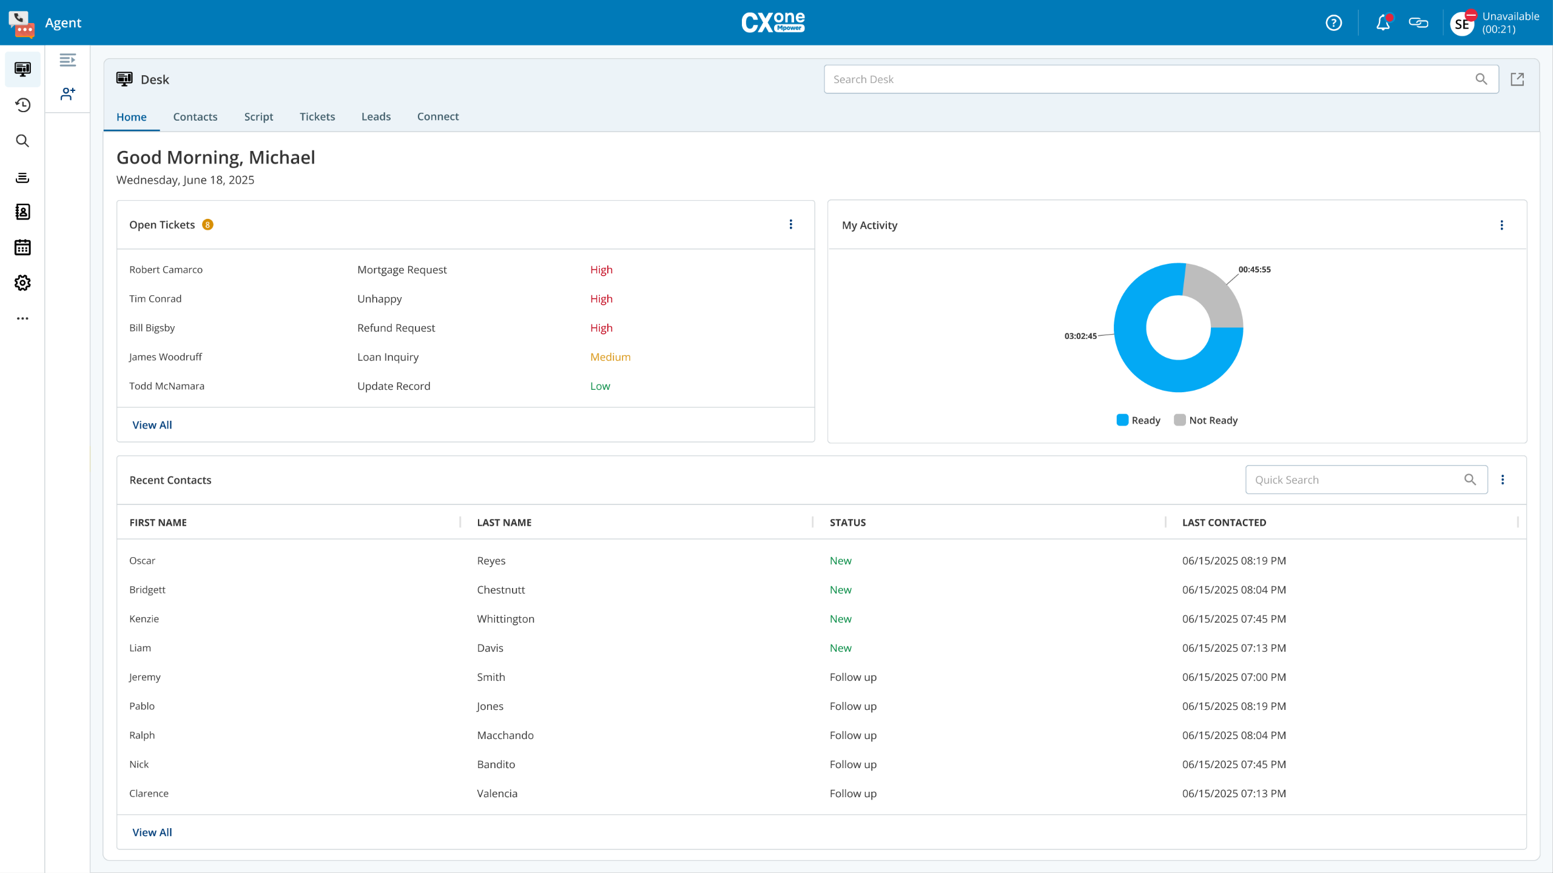Open the help question mark icon

point(1333,23)
